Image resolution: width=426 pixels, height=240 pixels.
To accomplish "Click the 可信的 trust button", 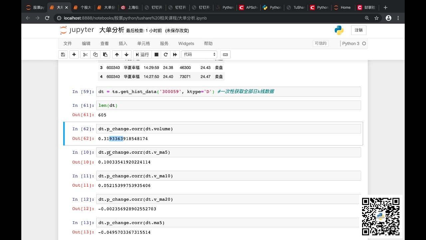I will [x=320, y=43].
